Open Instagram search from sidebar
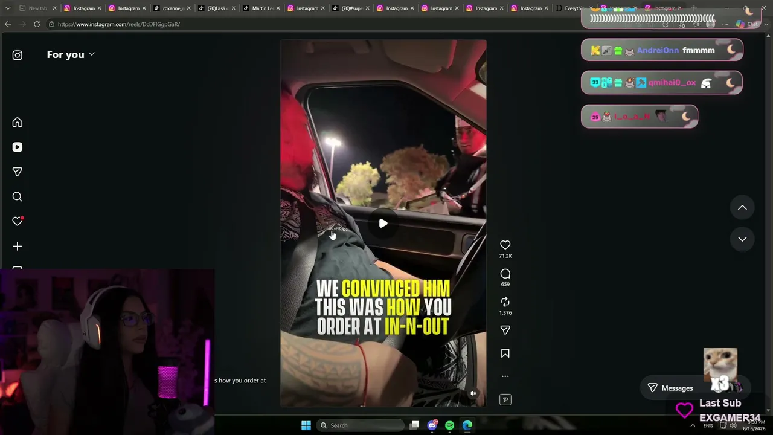Screen dimensions: 773x435 (18, 197)
